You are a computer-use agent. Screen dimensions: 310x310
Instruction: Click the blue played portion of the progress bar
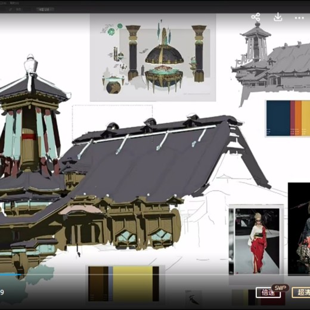[10, 275]
